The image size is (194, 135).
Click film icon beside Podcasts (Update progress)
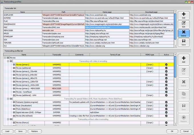(x=14, y=102)
